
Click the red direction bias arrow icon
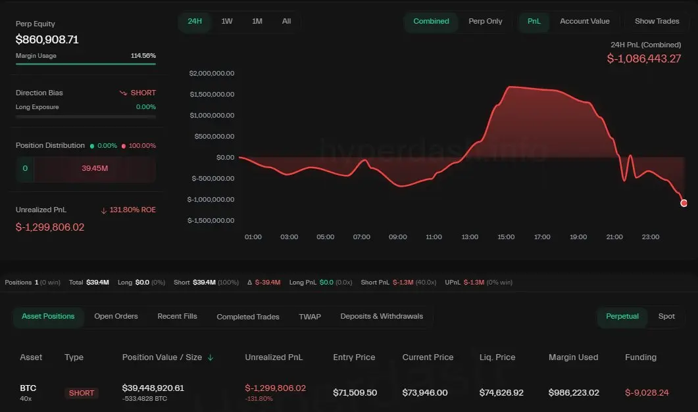click(x=122, y=93)
